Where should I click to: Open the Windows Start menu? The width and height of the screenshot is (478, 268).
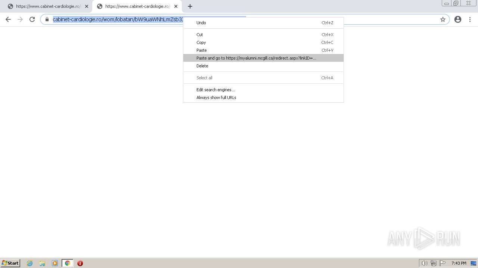[x=10, y=263]
